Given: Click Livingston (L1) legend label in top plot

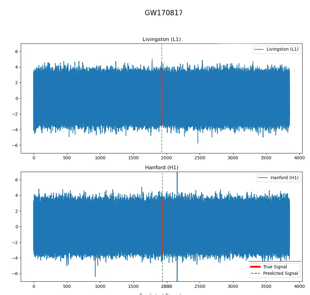Looking at the screenshot, I should (282, 49).
